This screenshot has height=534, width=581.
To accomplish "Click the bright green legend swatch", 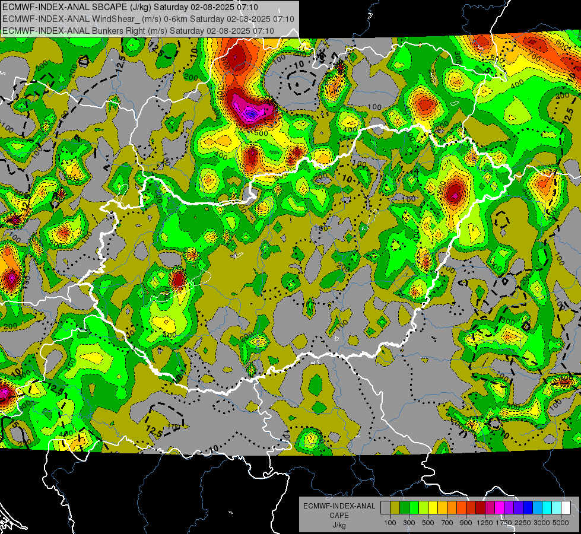I will tap(414, 508).
